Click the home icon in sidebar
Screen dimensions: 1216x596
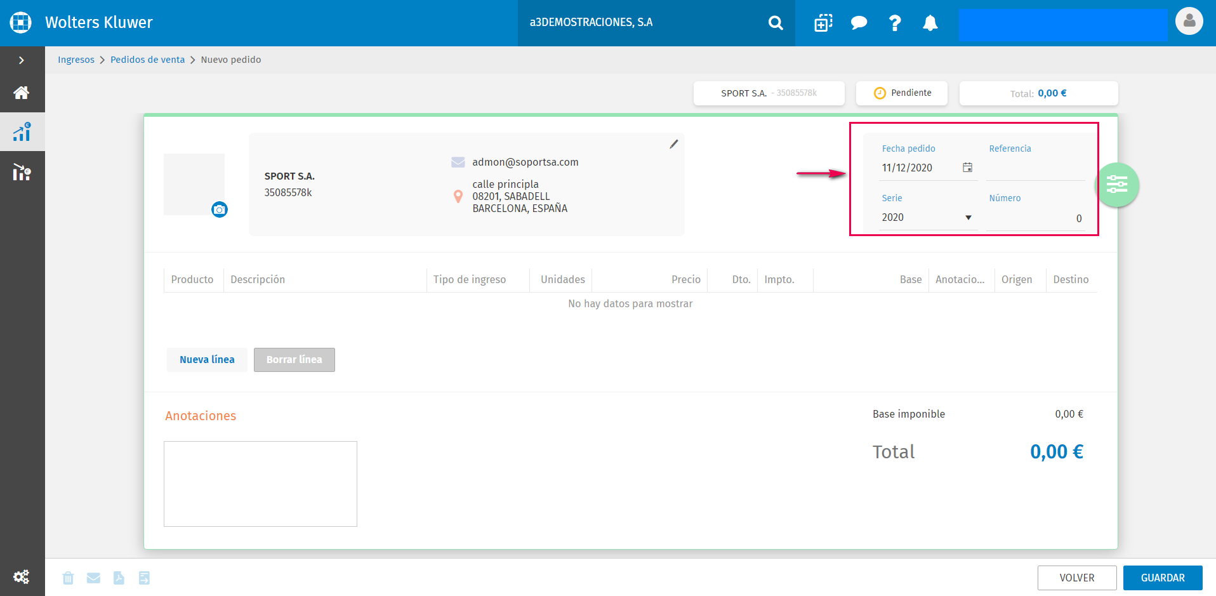22,93
